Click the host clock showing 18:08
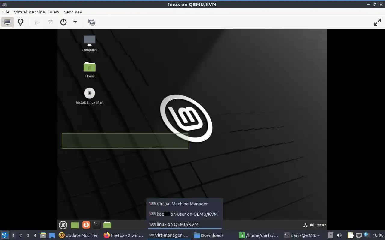The image size is (385, 240). pos(378,235)
